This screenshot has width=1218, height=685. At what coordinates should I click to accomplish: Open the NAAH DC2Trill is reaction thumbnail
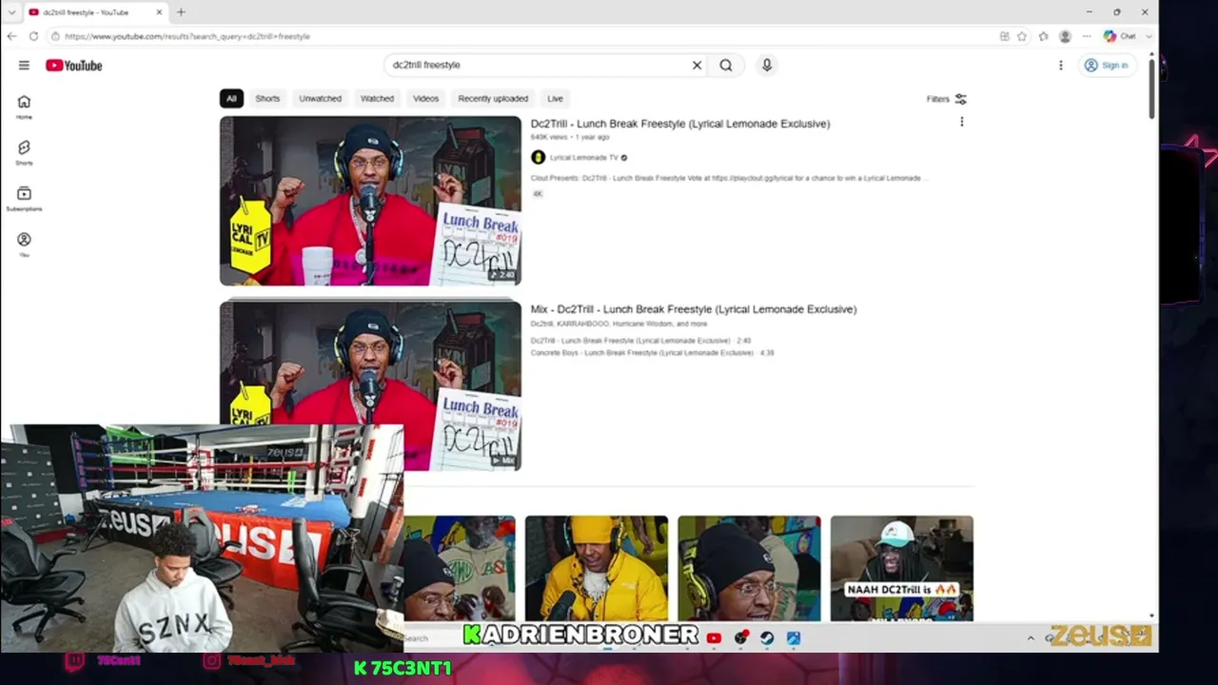[902, 569]
